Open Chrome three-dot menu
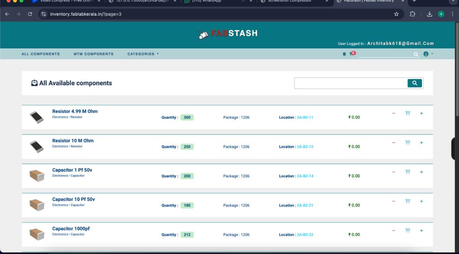 [452, 14]
